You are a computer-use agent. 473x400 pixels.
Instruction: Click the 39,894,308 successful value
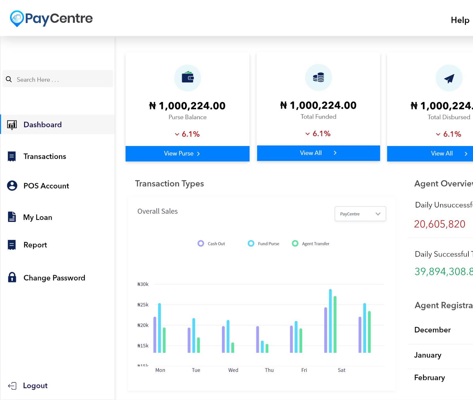[444, 272]
